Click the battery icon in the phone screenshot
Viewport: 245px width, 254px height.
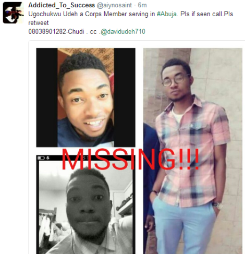coord(41,158)
